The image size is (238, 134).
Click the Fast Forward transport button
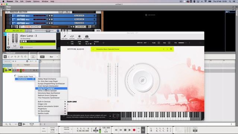click(120, 130)
